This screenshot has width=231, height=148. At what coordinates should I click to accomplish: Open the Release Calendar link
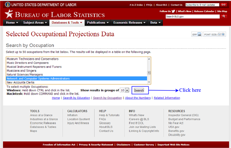204,11
